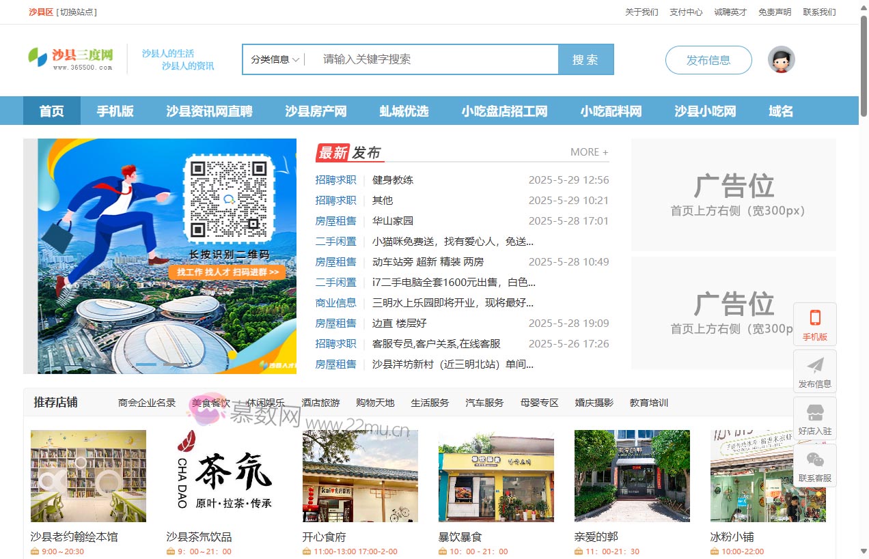Image resolution: width=869 pixels, height=559 pixels.
Task: Open the 手机版 icon in the floating sidebar
Action: [814, 321]
